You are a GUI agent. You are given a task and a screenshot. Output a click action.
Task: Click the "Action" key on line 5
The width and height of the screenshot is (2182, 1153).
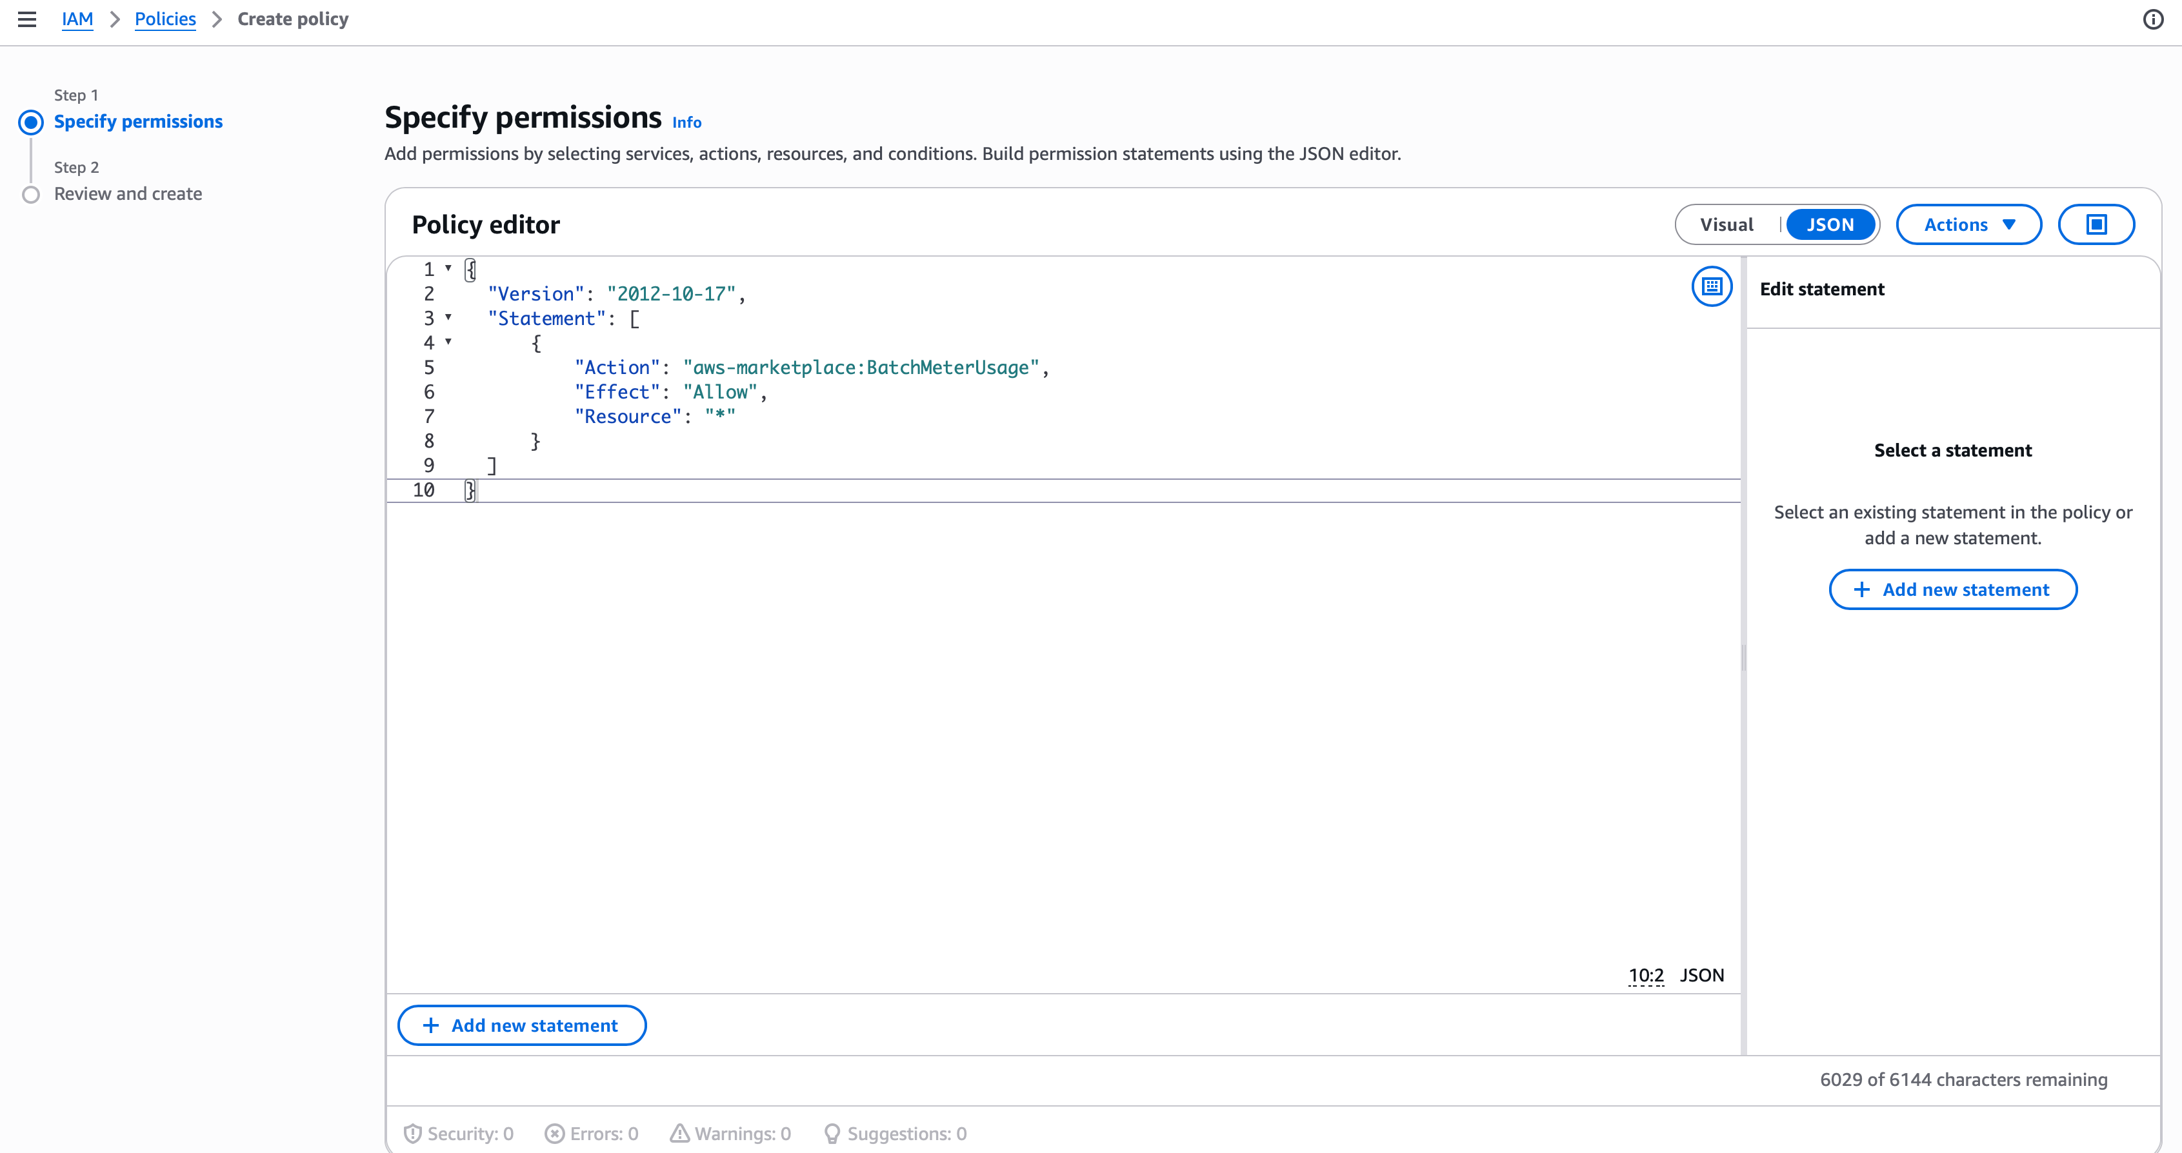click(x=617, y=368)
